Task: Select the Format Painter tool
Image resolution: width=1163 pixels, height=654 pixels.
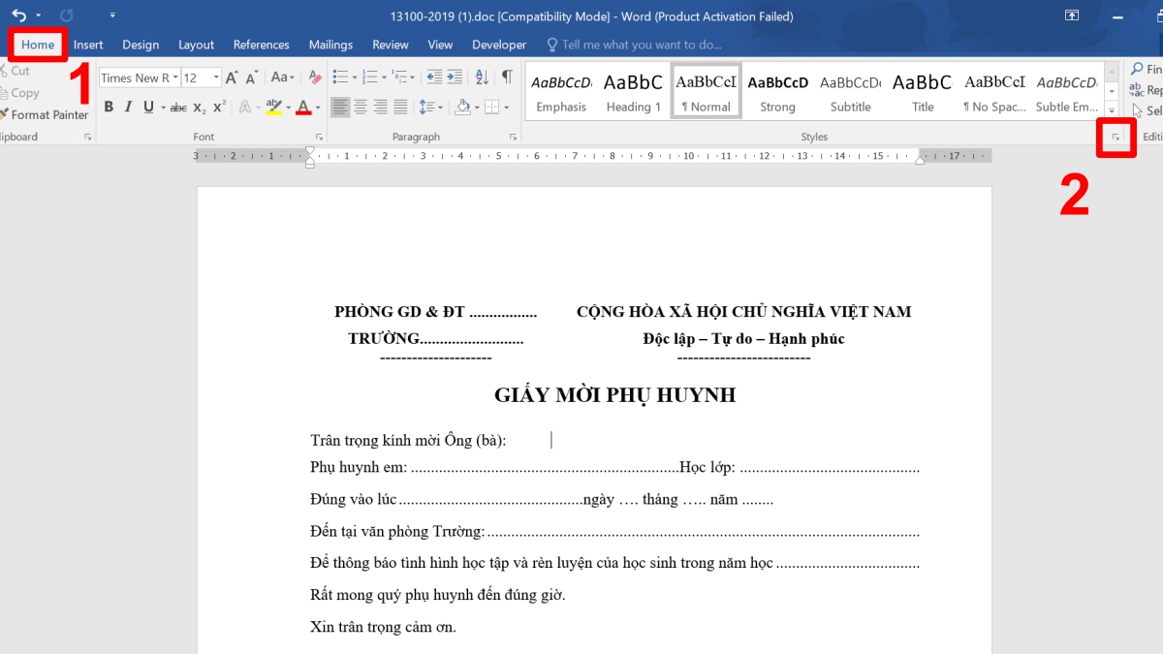Action: (x=46, y=114)
